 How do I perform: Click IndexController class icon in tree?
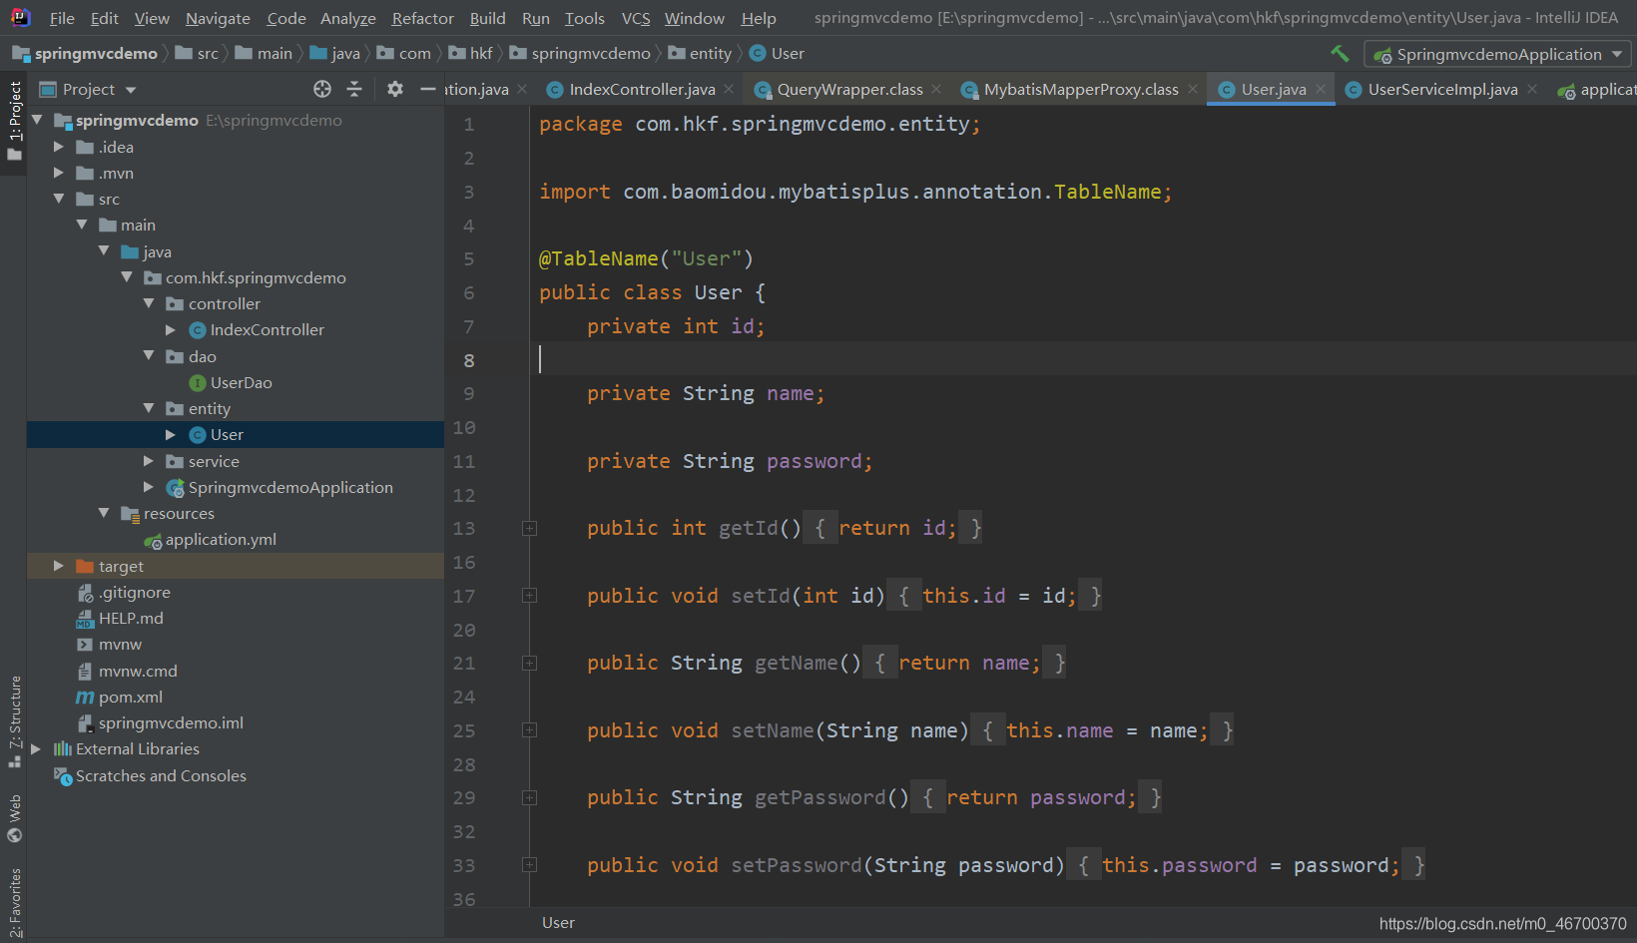pyautogui.click(x=198, y=330)
